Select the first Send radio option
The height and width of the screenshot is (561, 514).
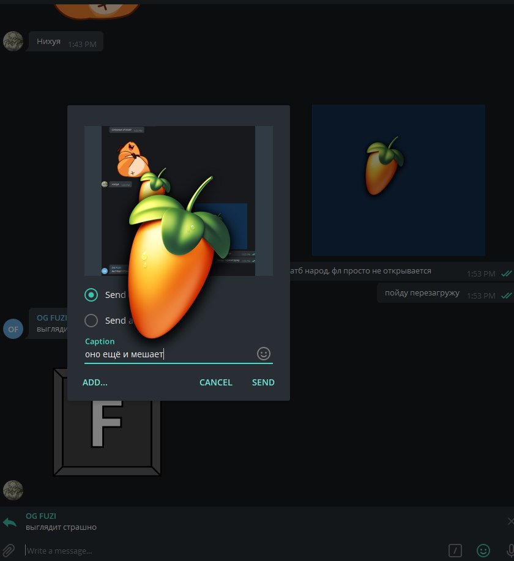click(91, 295)
